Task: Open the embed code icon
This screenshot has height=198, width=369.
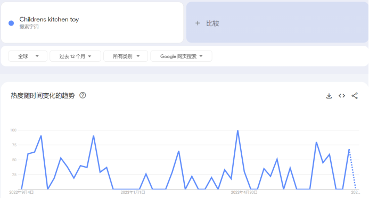Action: tap(342, 96)
